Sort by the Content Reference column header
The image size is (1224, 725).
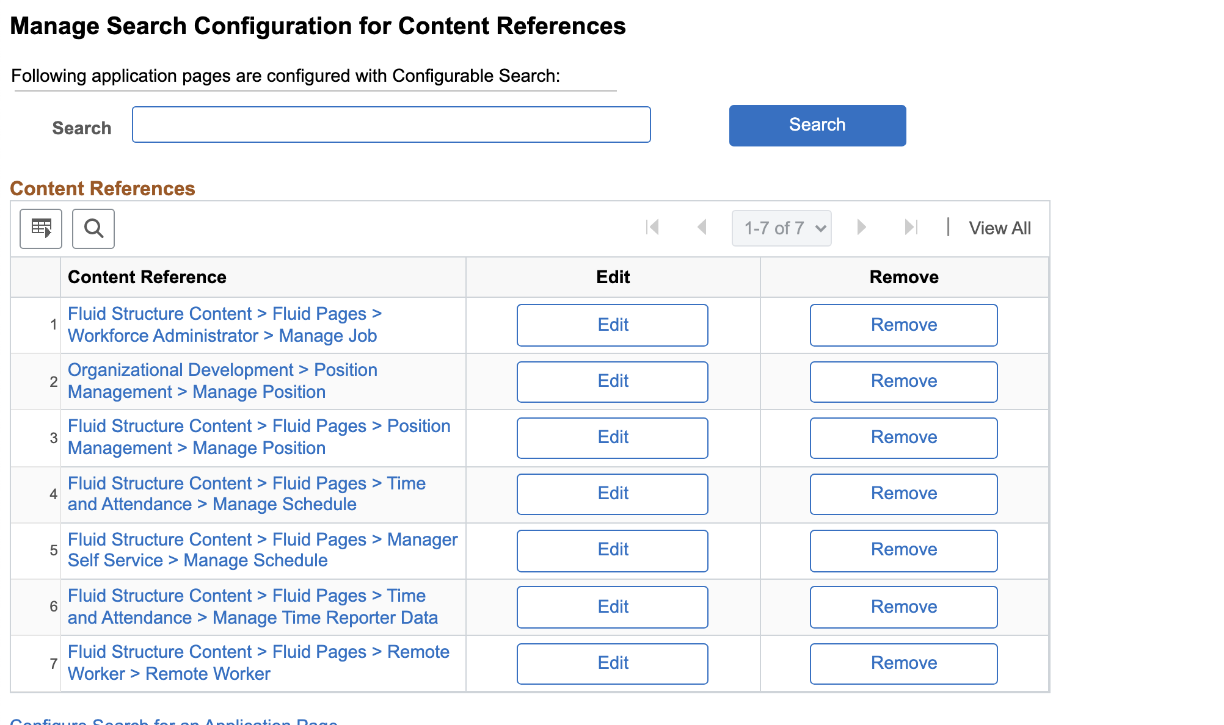click(x=147, y=277)
